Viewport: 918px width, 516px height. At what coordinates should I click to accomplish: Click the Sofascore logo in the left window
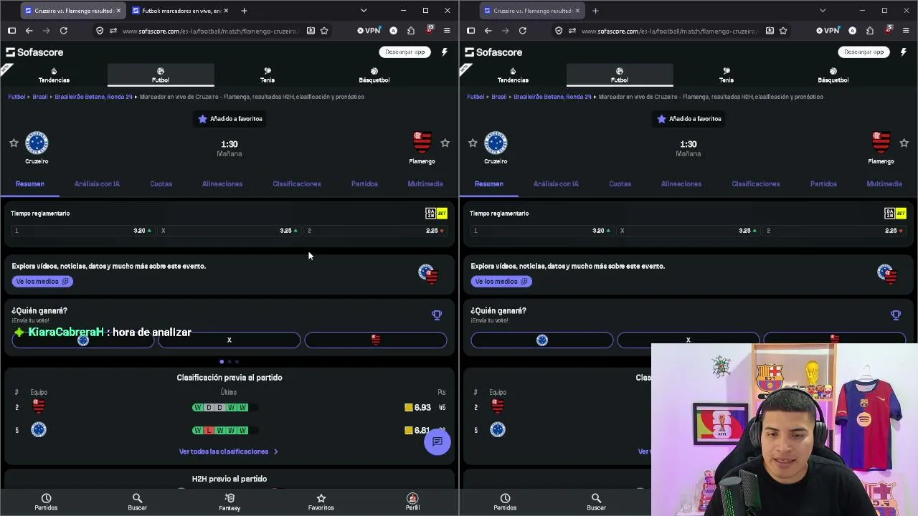34,52
